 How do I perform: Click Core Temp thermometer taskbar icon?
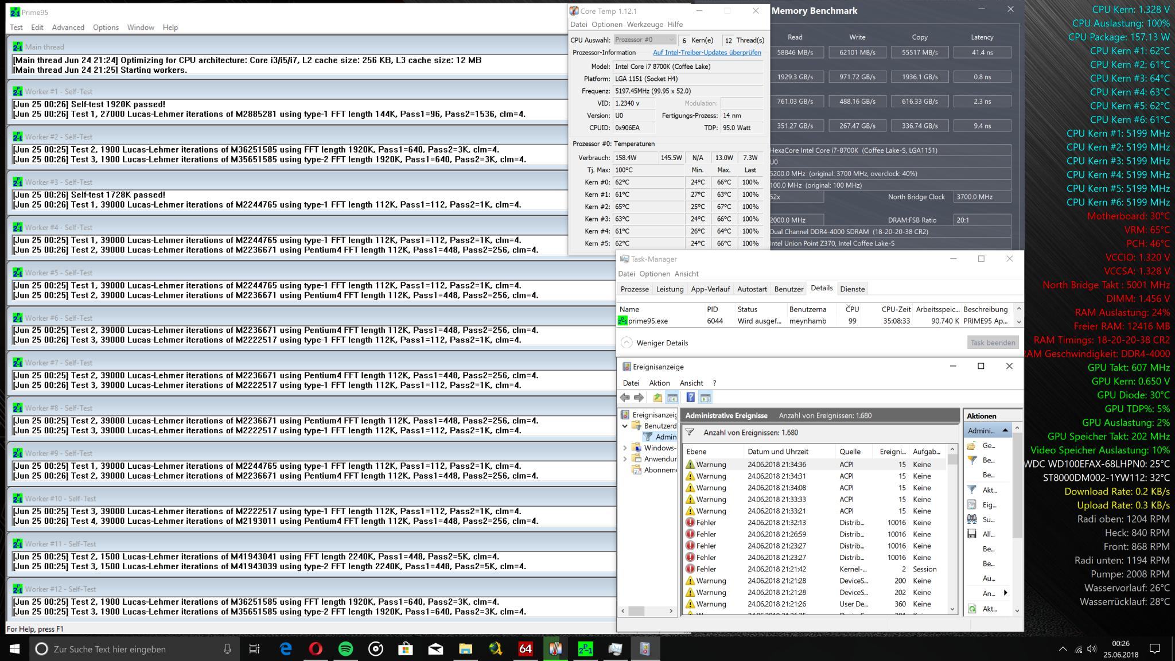click(555, 649)
